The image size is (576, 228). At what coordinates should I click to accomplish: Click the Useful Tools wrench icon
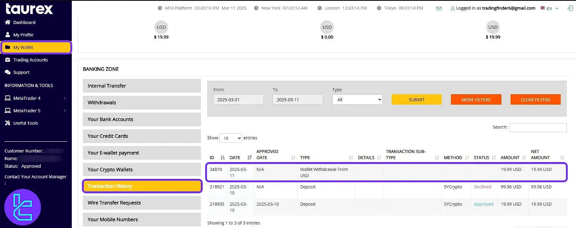pos(8,123)
